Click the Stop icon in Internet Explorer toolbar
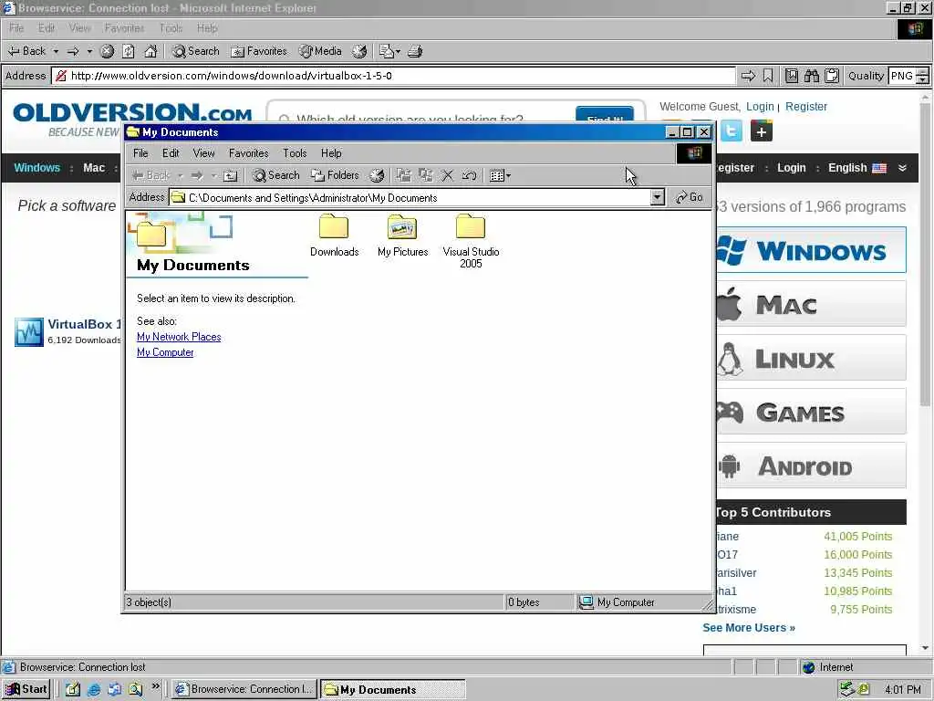Viewport: 934px width, 701px height. pyautogui.click(x=108, y=51)
